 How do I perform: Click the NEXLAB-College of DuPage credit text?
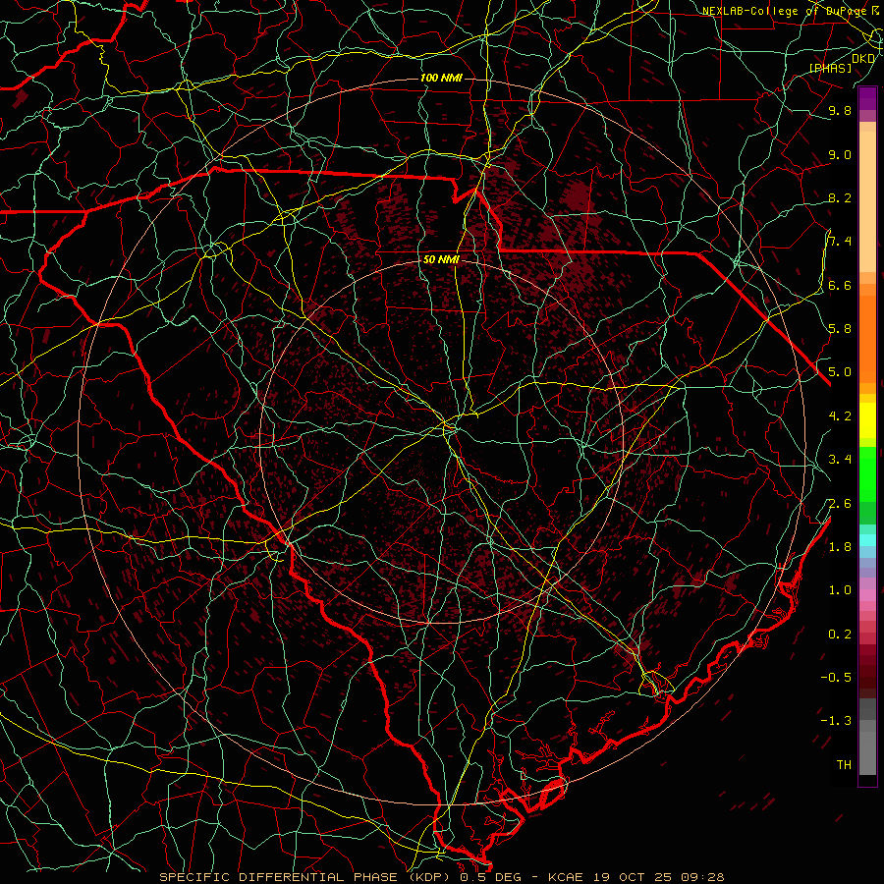click(786, 11)
